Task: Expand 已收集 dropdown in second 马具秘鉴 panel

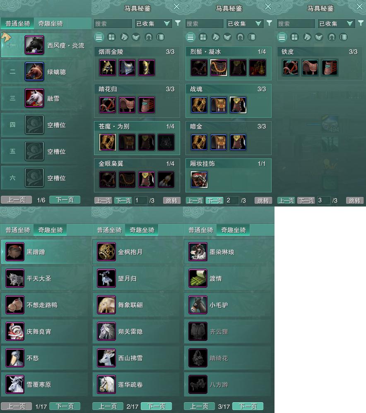Action: (x=245, y=24)
